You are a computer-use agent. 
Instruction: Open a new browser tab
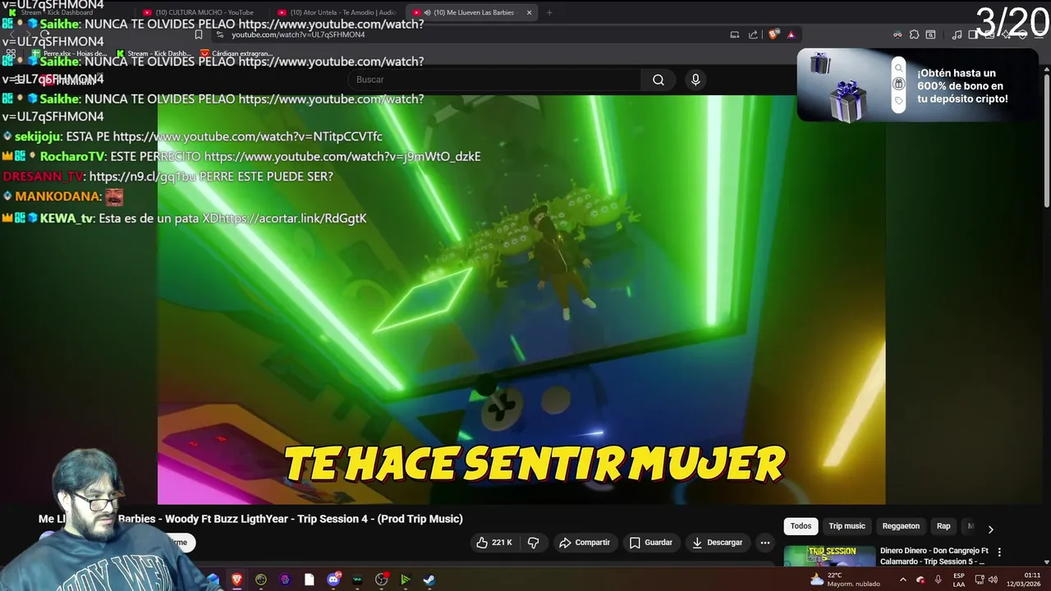(549, 12)
